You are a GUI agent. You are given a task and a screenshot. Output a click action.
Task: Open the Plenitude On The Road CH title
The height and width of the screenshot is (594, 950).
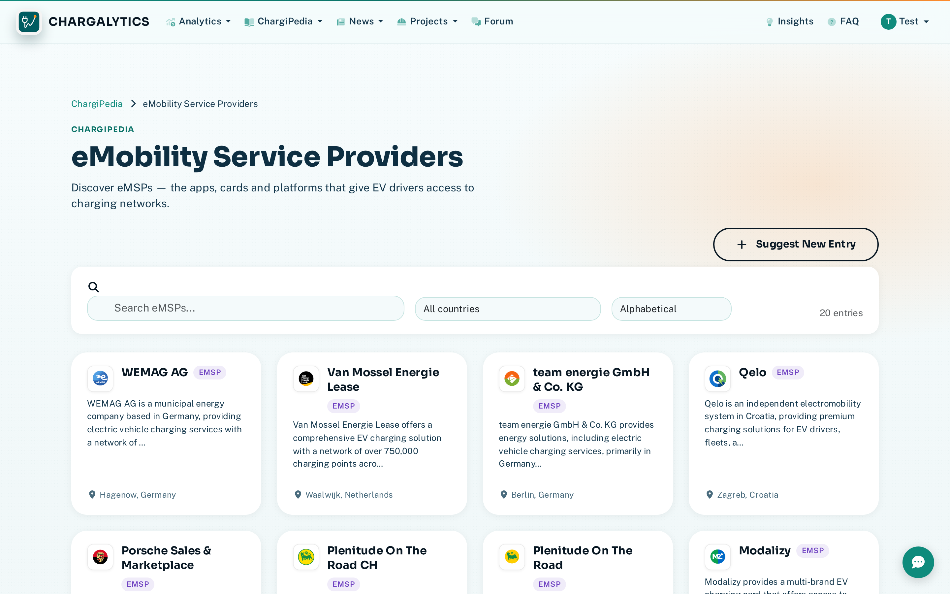[377, 557]
